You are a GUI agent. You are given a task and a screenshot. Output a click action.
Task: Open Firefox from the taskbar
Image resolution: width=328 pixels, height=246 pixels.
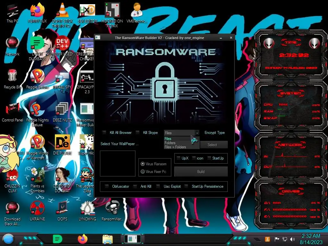click(x=83, y=239)
